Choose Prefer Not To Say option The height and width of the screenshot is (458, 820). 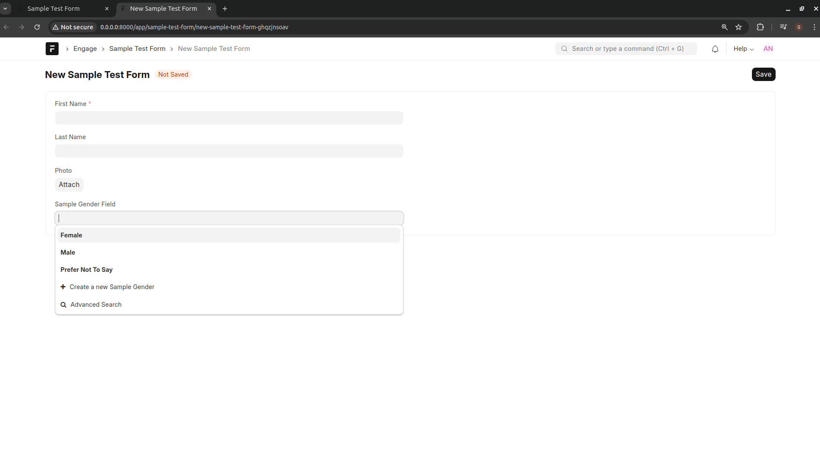click(229, 270)
